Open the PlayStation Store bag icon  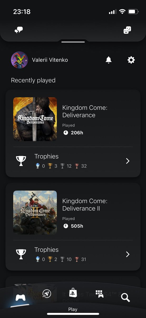click(x=73, y=293)
